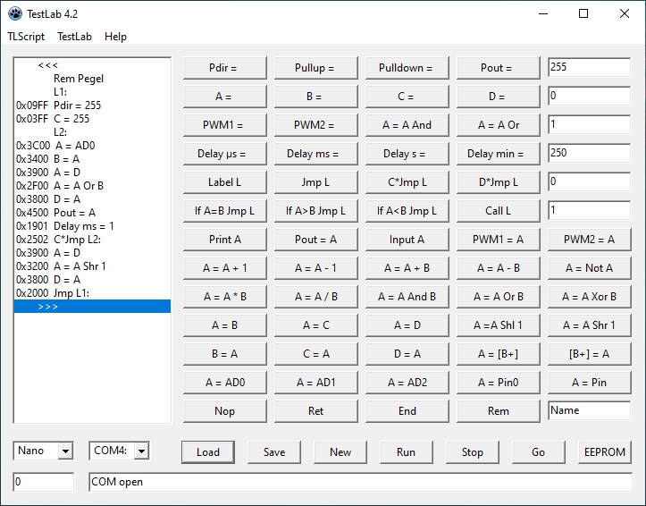Viewport: 646px width, 506px height.
Task: Click the Name input field beside Rem
Action: pyautogui.click(x=588, y=411)
